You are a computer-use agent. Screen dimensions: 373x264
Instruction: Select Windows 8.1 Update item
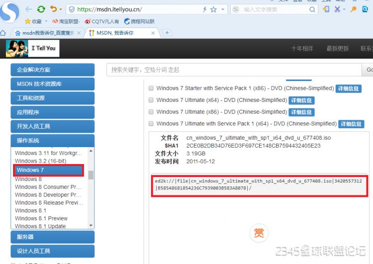[40, 226]
